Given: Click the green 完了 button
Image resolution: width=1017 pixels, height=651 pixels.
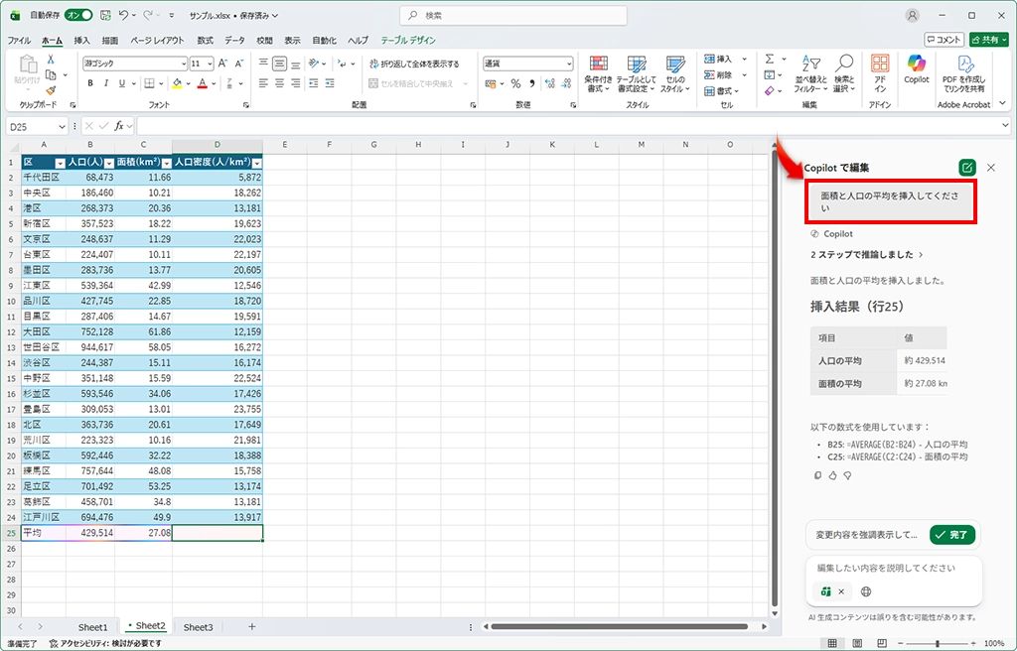Looking at the screenshot, I should pos(952,535).
